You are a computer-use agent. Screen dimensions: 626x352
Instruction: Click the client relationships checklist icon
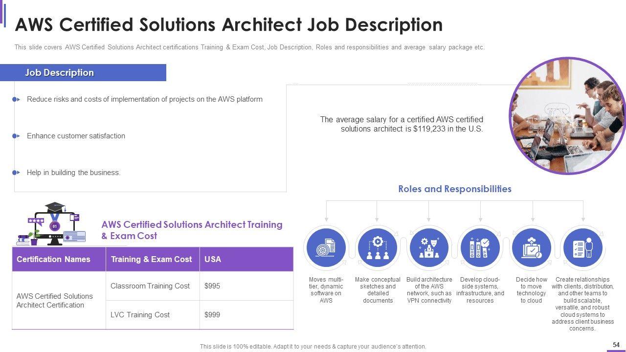click(x=582, y=248)
